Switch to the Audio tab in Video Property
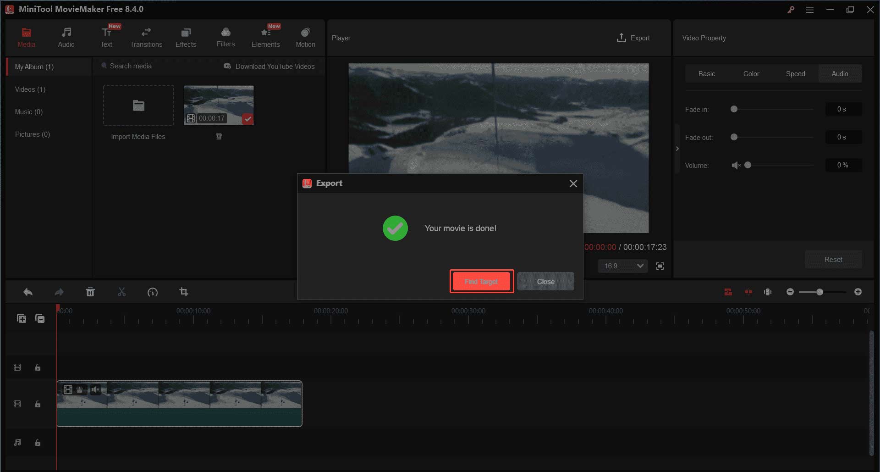The width and height of the screenshot is (880, 472). click(840, 73)
